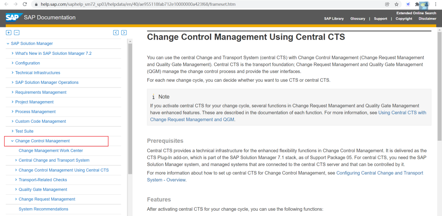Expand all tree nodes with plus icon
Image resolution: width=442 pixels, height=216 pixels.
[x=9, y=33]
